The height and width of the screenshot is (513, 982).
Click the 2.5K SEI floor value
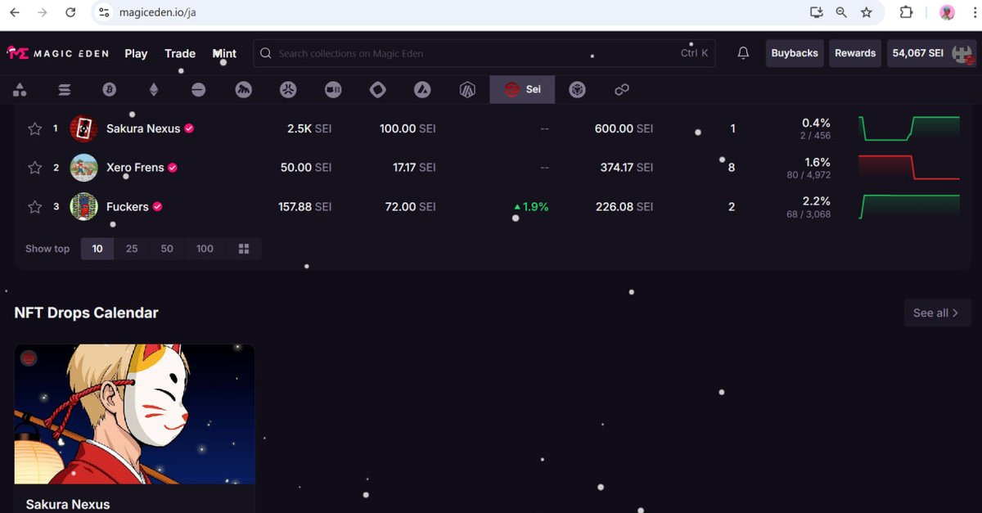pyautogui.click(x=309, y=128)
